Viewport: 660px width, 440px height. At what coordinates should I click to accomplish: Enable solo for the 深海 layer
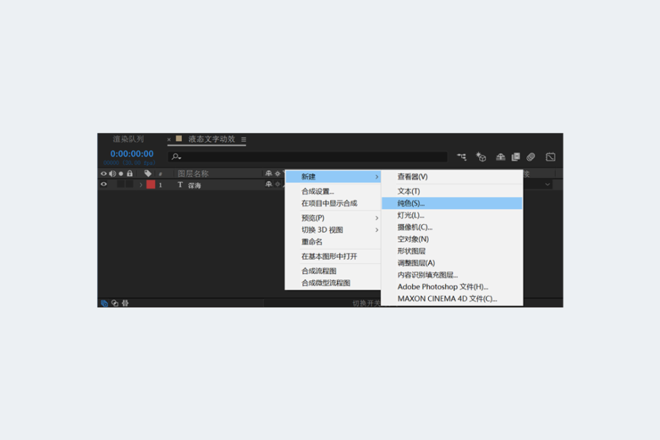click(x=119, y=185)
